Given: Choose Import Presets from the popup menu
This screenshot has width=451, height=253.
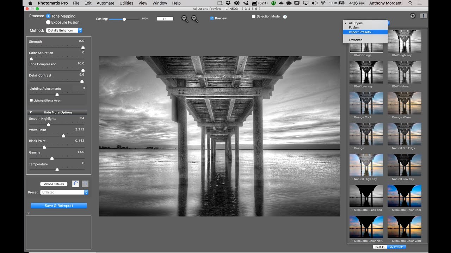Looking at the screenshot, I should coord(361,32).
